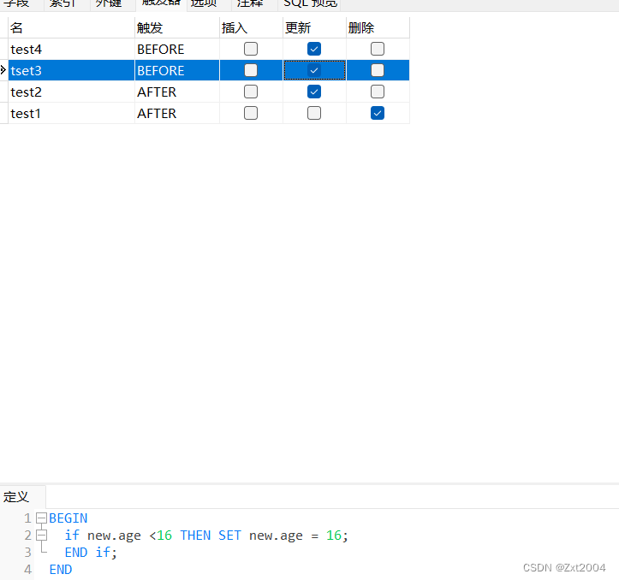Screen dimensions: 619x580
Task: Select the test4 trigger name cell
Action: 71,49
